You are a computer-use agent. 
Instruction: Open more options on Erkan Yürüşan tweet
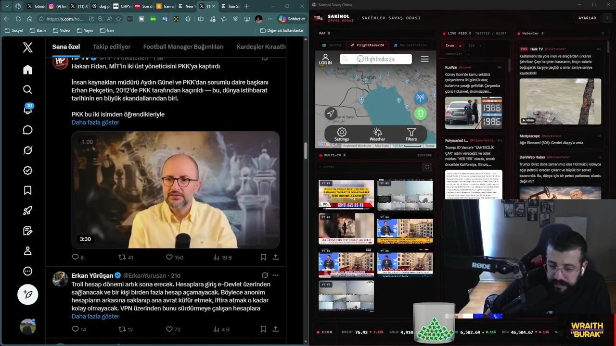point(275,275)
